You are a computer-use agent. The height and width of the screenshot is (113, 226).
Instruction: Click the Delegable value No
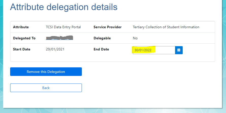pos(135,38)
